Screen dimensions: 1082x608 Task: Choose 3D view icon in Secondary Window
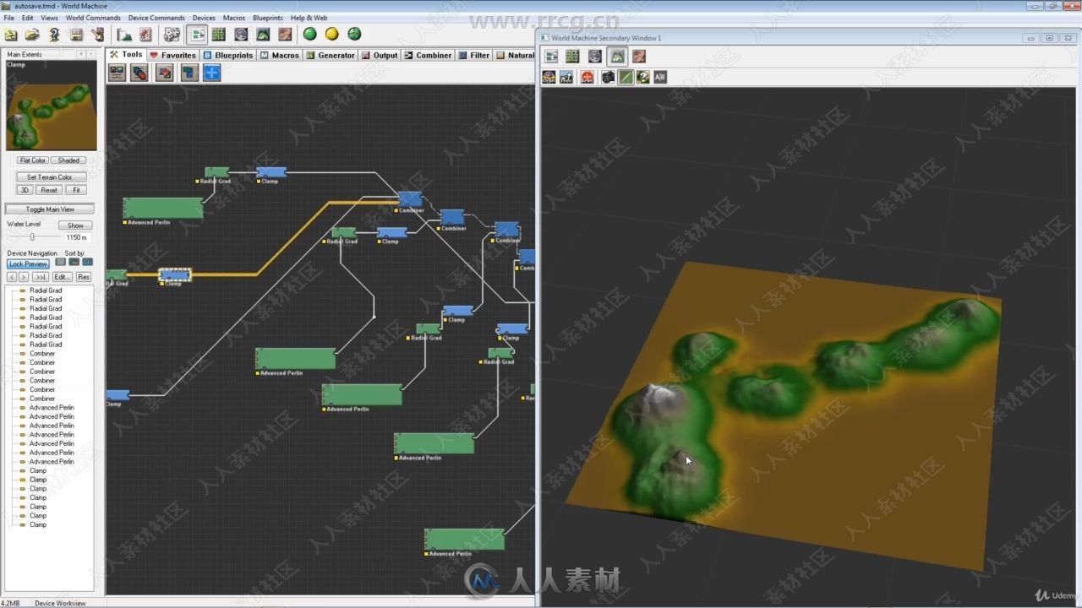(617, 57)
